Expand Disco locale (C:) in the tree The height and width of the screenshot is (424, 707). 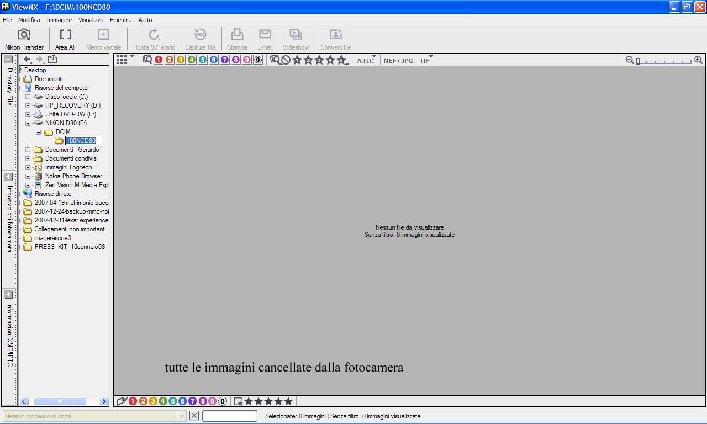click(x=28, y=97)
